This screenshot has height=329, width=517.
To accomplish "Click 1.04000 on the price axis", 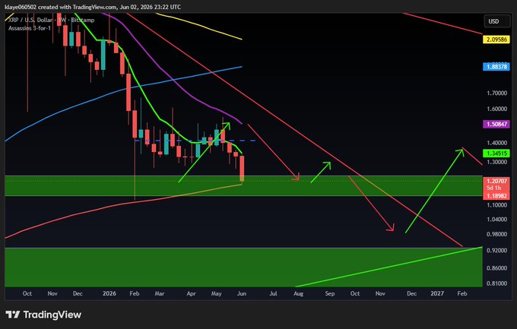I will click(x=497, y=220).
